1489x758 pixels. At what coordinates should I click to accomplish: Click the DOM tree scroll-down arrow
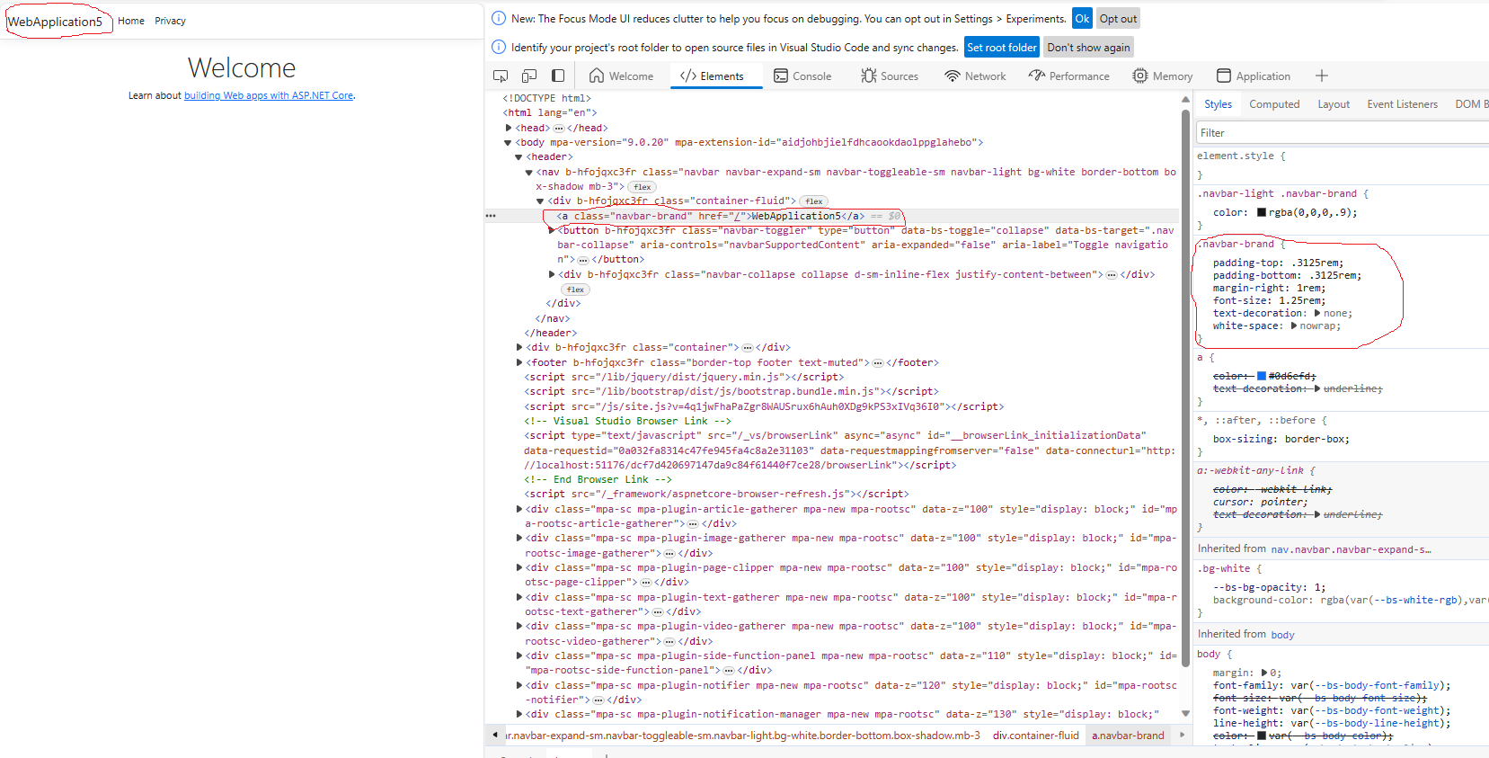(1185, 713)
